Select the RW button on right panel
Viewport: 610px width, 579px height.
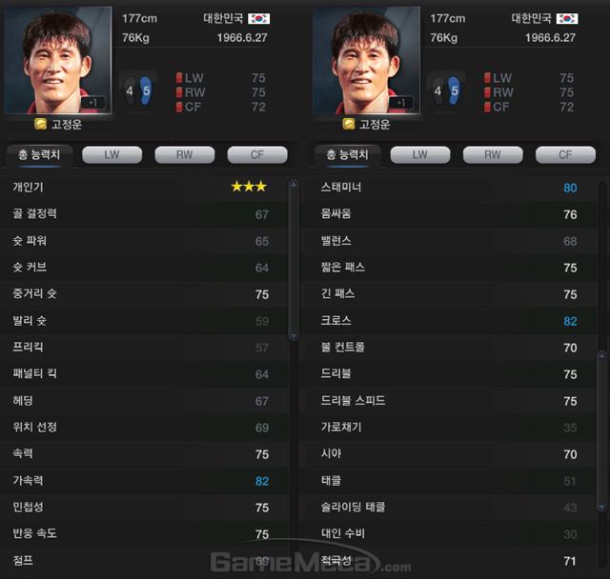(493, 155)
